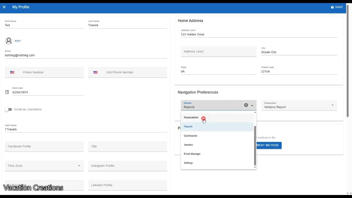The height and width of the screenshot is (198, 352).
Task: Choose Dashboards module option
Action: 217,136
